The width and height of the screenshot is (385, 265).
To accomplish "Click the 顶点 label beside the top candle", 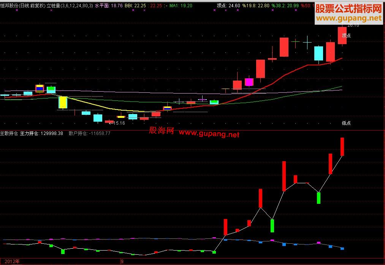I will coord(347,36).
